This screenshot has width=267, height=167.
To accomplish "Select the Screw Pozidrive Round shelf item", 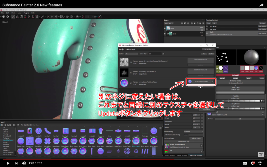I will (x=136, y=142).
